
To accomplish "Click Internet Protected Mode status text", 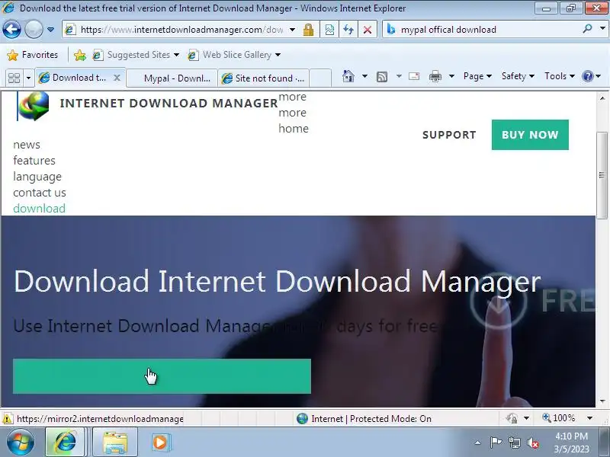I will point(371,418).
